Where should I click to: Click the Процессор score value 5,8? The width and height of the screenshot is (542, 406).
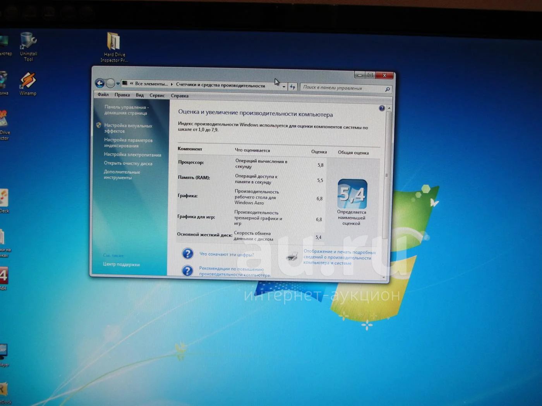click(x=321, y=165)
